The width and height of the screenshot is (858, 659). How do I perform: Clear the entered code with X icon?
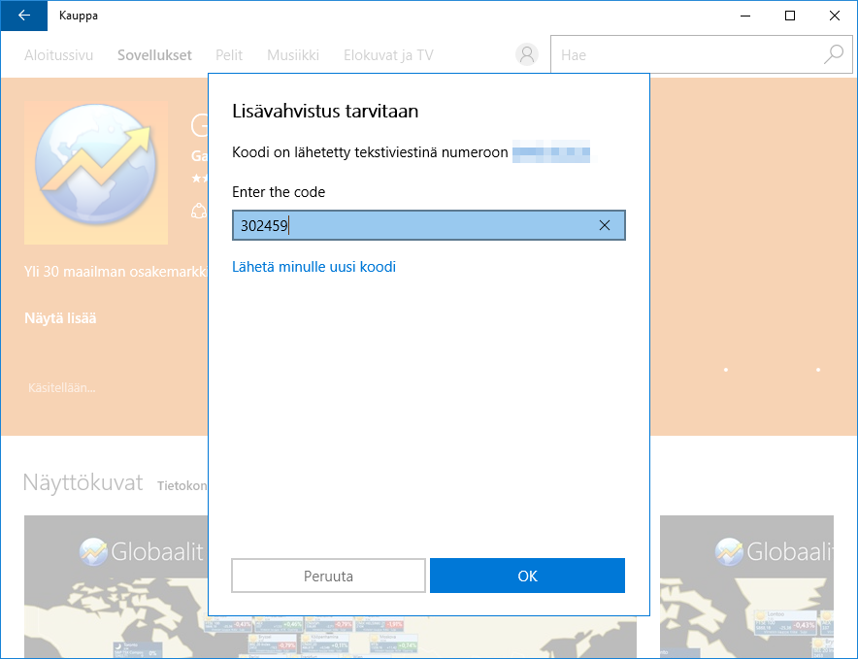[x=605, y=225]
